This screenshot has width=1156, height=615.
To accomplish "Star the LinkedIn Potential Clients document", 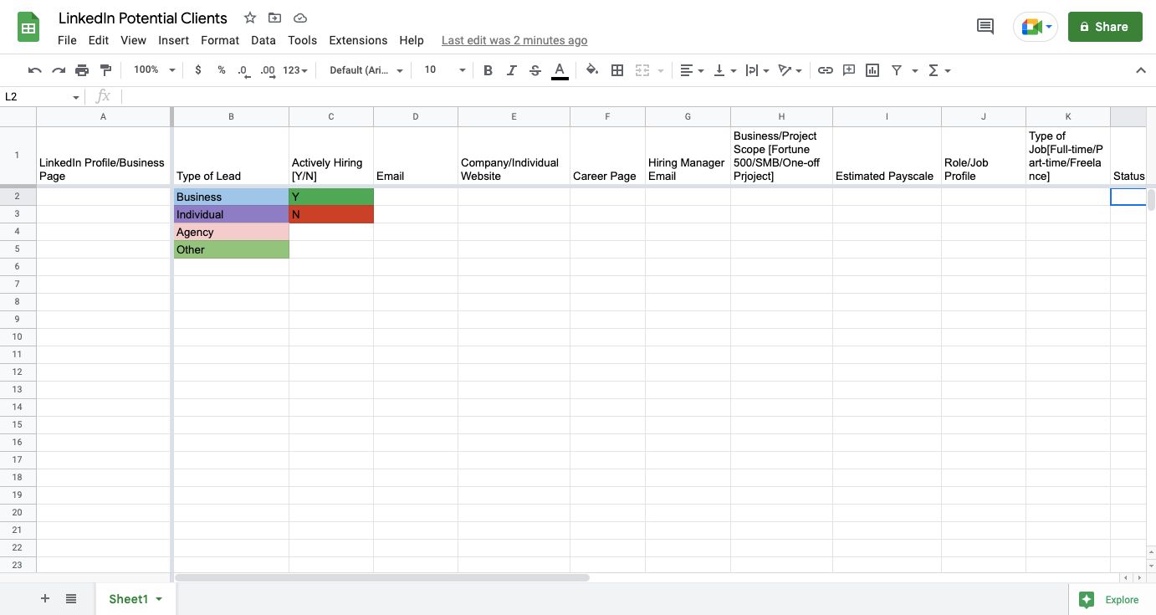I will [250, 18].
